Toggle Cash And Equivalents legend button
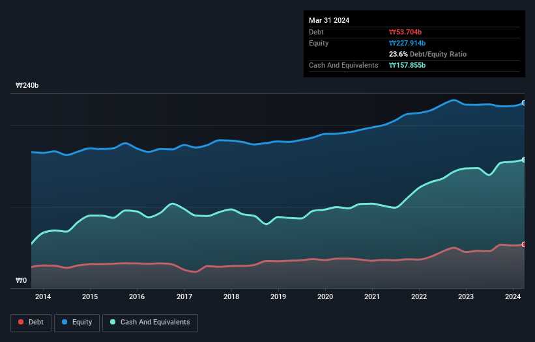 [x=150, y=322]
